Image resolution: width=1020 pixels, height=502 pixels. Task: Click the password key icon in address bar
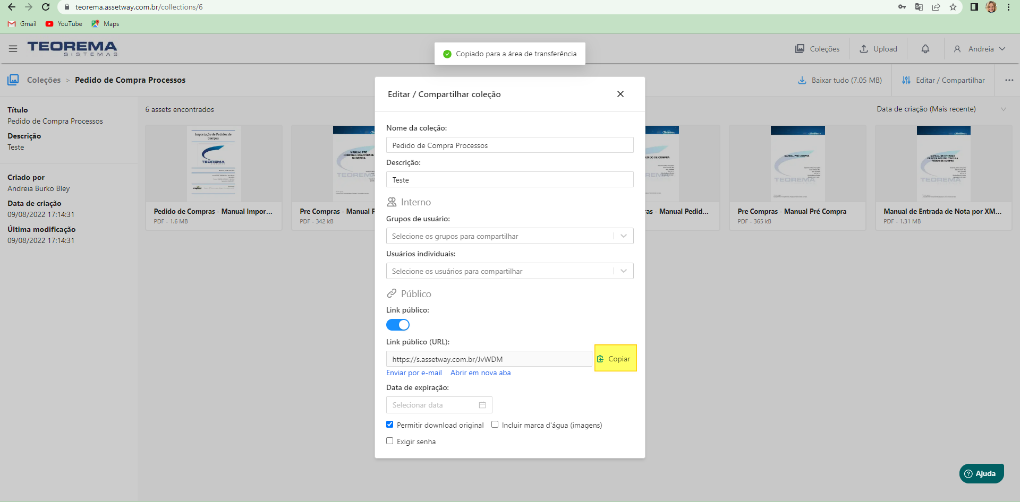click(902, 7)
